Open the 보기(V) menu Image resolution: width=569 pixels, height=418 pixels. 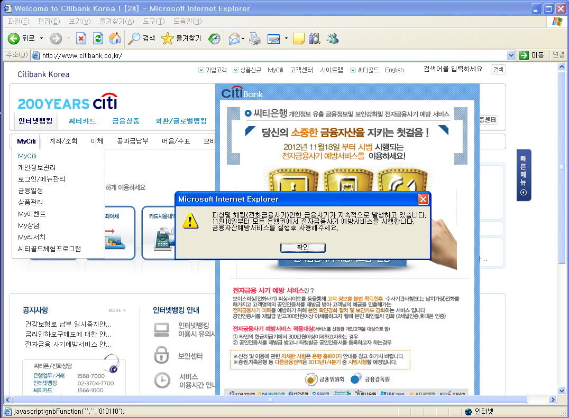point(80,21)
